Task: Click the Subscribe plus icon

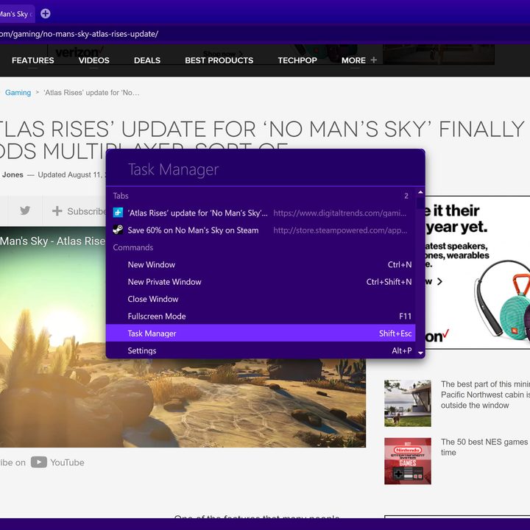Action: (57, 211)
